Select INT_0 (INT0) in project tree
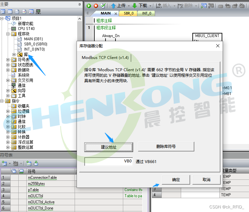 click(34, 49)
